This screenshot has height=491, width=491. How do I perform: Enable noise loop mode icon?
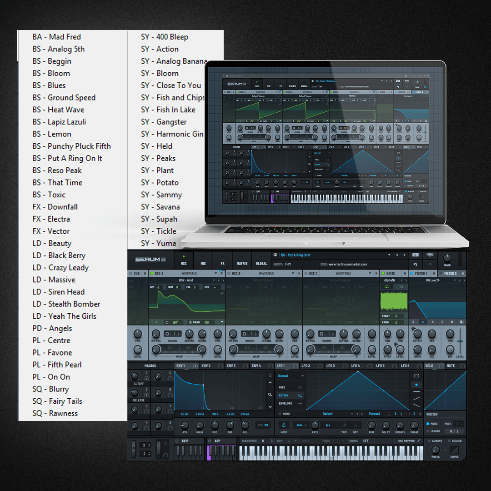coord(387,287)
